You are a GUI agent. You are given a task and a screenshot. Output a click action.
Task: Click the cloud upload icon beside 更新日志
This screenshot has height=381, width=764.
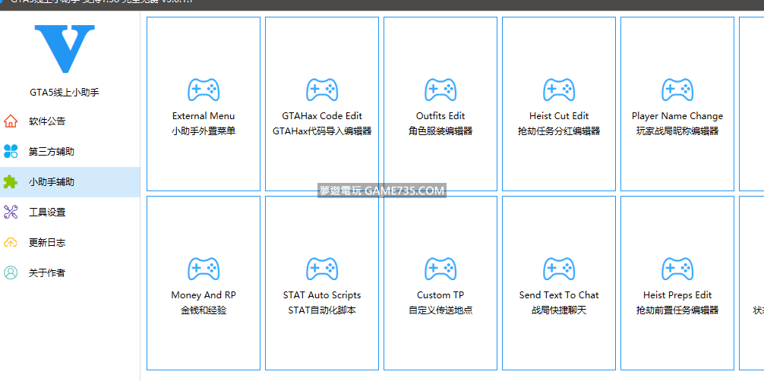[11, 242]
